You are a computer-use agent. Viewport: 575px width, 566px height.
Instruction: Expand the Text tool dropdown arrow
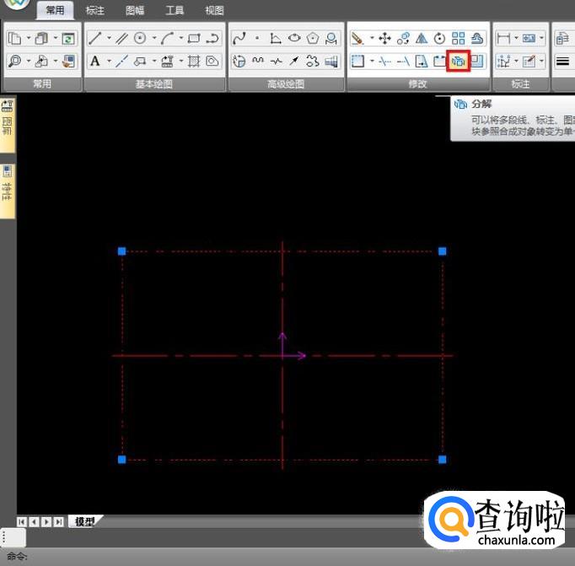109,61
